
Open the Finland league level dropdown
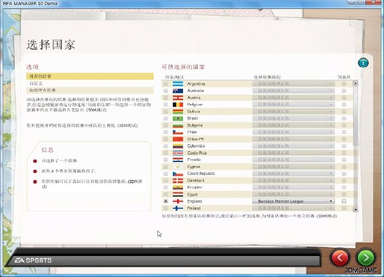tap(293, 208)
